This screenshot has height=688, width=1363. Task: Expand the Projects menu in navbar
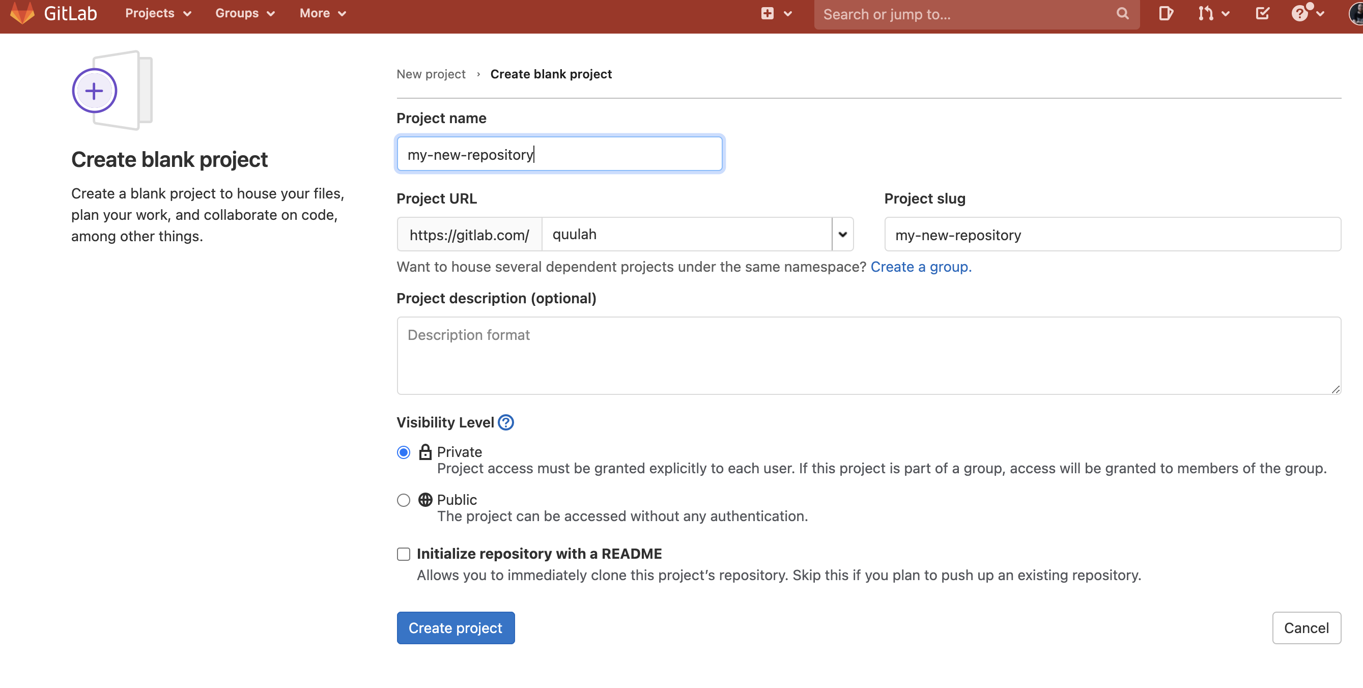[x=158, y=13]
